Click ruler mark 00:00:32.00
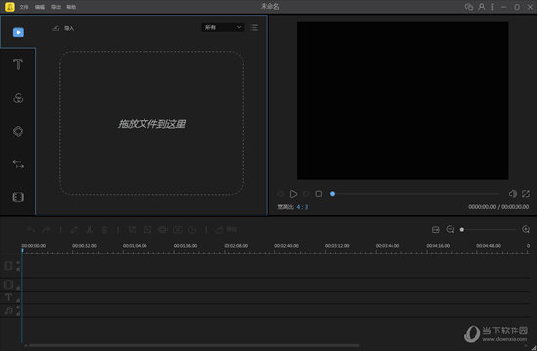The width and height of the screenshot is (537, 351). coord(84,246)
